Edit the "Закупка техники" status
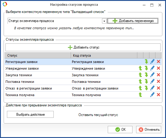 [x=152, y=75]
